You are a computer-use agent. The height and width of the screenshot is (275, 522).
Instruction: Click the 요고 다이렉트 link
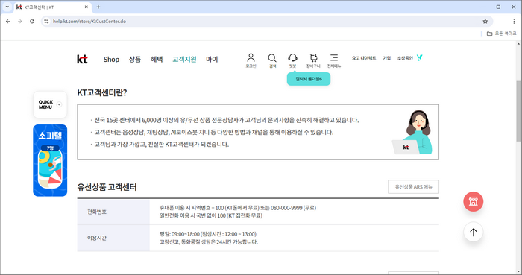[x=364, y=58]
